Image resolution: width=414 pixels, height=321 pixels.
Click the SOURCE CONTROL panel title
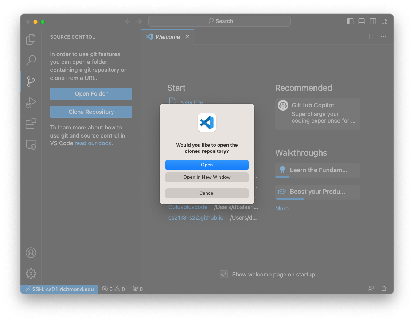tap(73, 37)
